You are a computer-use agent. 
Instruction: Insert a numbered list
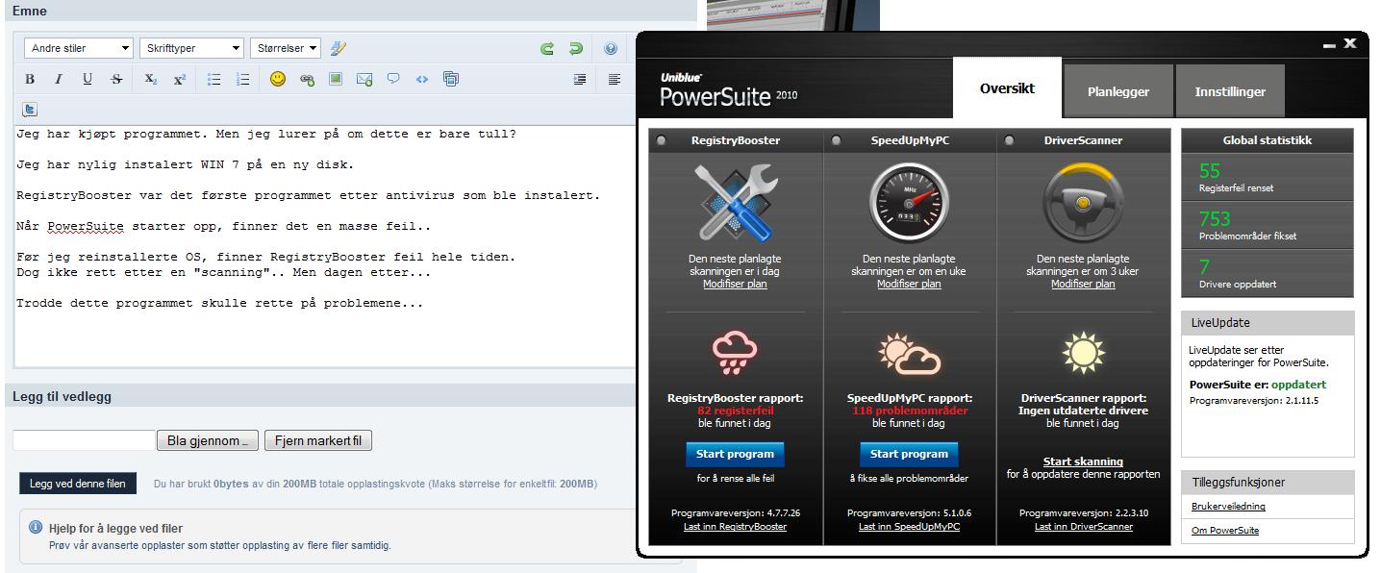(x=243, y=80)
